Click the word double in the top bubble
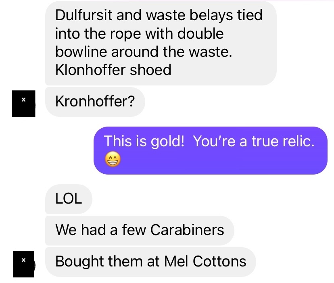This screenshot has width=334, height=283. coord(200,33)
